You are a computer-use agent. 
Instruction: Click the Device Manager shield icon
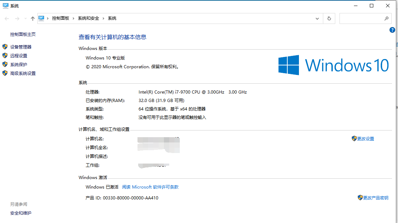click(x=5, y=46)
